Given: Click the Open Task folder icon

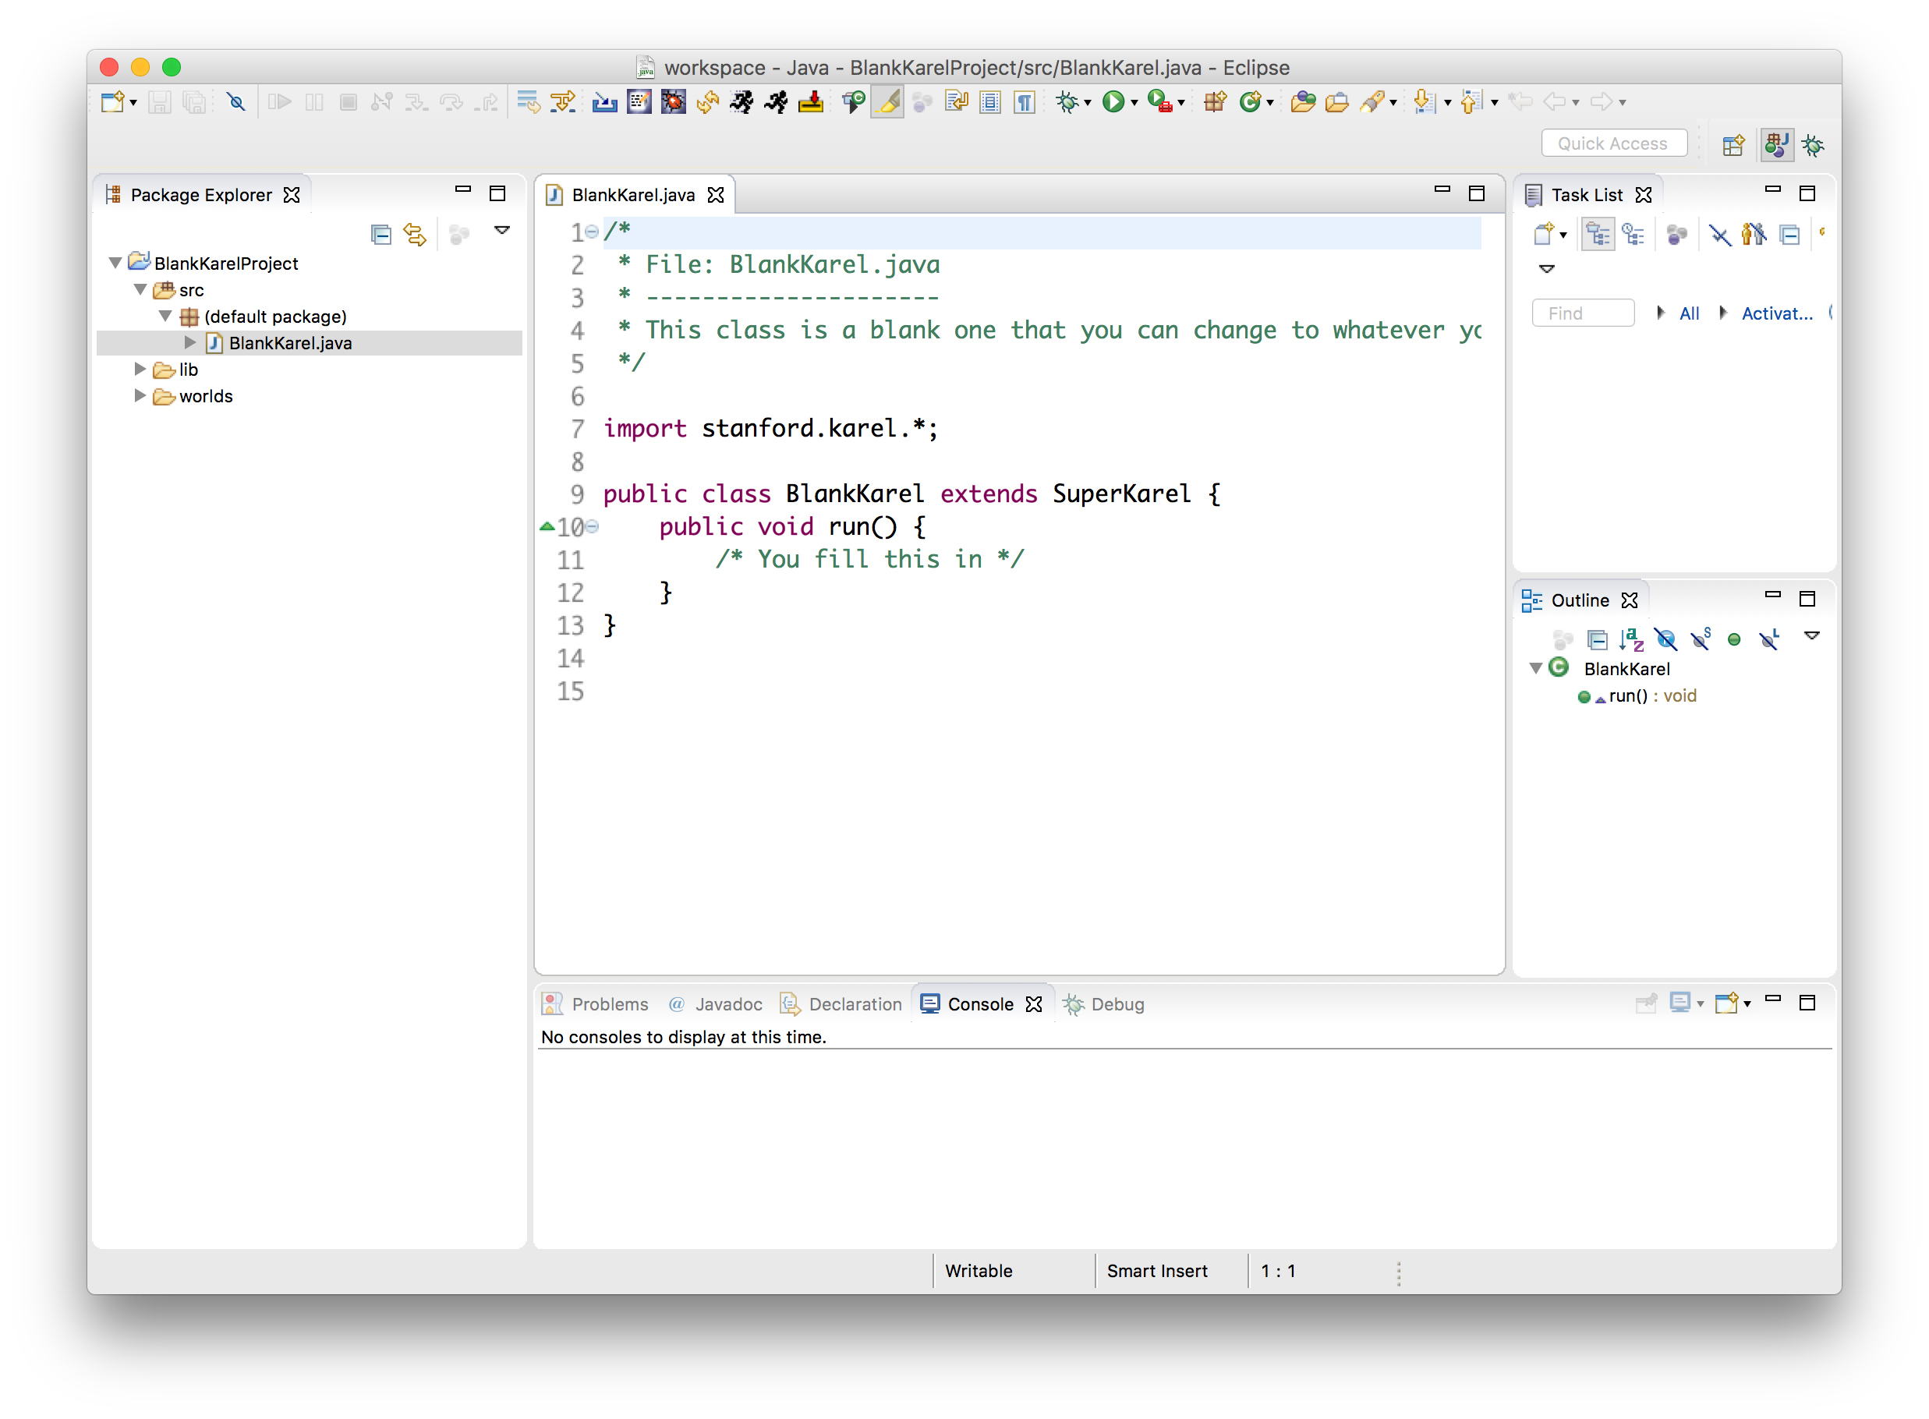Looking at the screenshot, I should pyautogui.click(x=1336, y=102).
